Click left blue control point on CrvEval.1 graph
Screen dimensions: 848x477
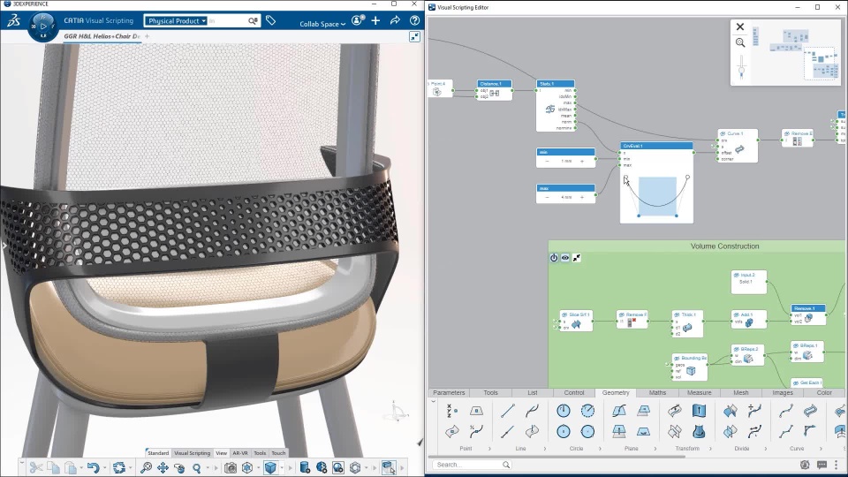point(639,216)
